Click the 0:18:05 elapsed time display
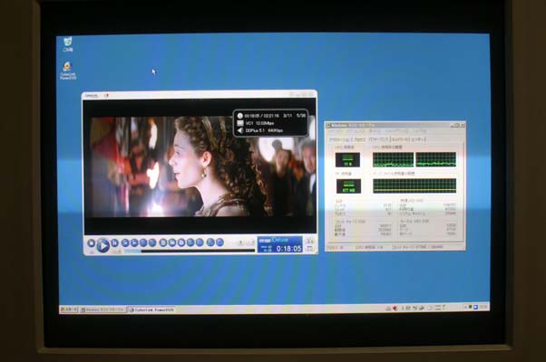 click(288, 249)
